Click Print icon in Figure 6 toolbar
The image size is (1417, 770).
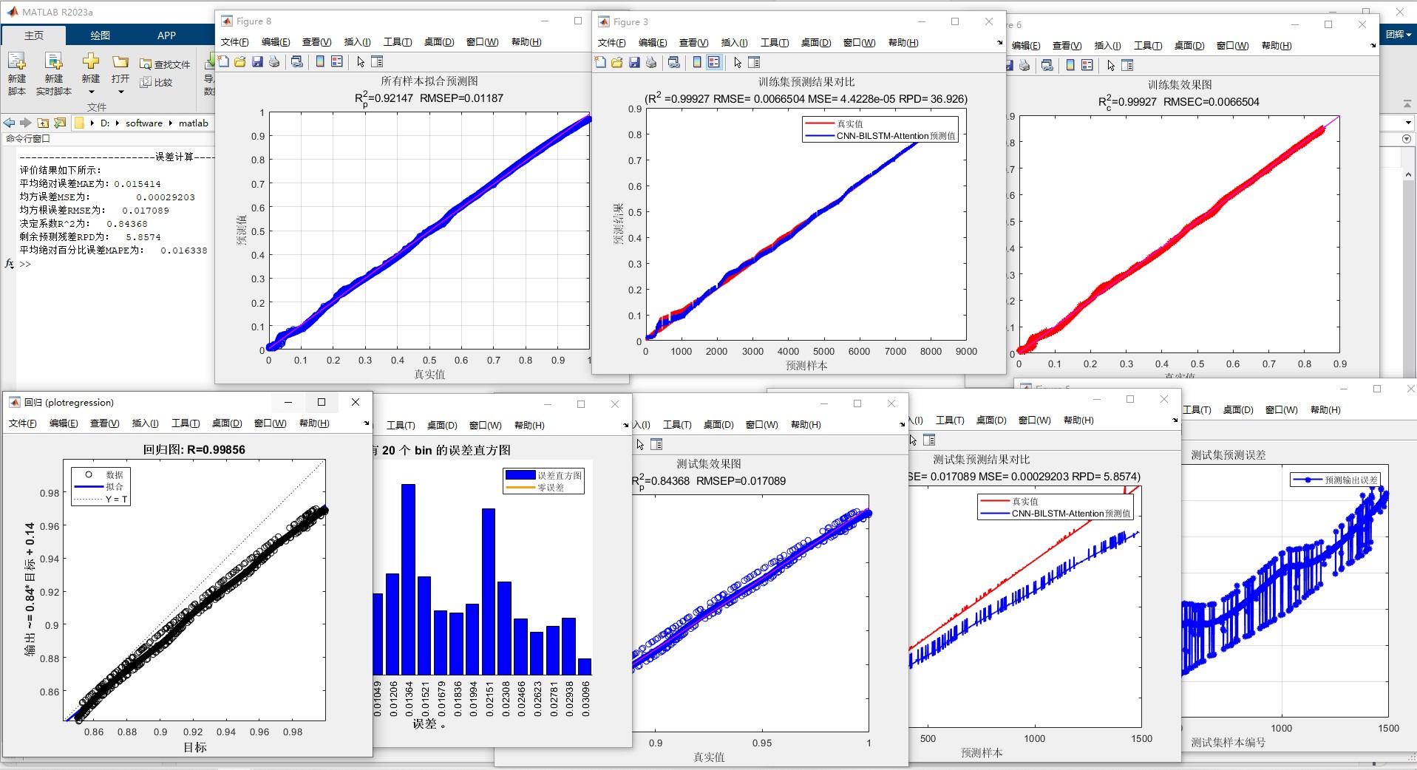[1024, 65]
